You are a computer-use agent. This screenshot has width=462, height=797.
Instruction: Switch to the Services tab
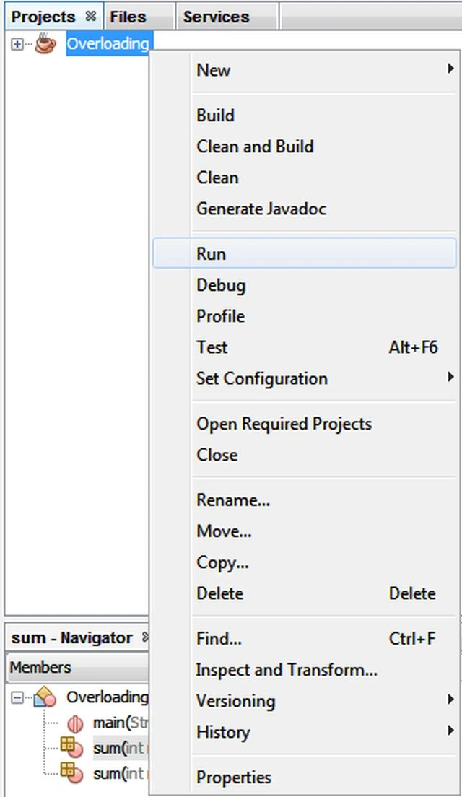pos(216,17)
